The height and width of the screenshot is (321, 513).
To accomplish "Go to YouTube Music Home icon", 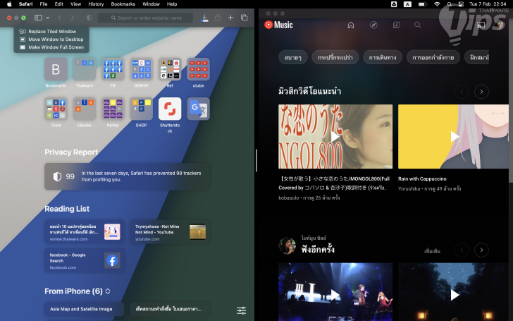I will click(x=351, y=25).
